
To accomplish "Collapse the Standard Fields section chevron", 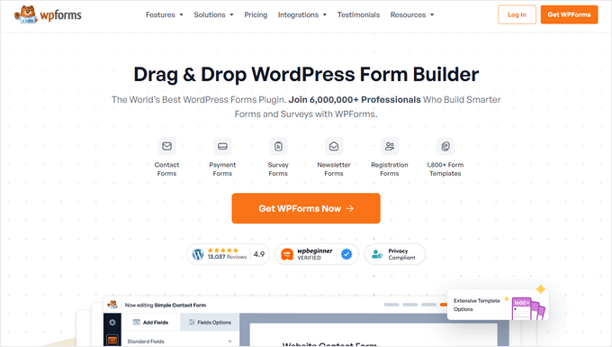I will (229, 341).
